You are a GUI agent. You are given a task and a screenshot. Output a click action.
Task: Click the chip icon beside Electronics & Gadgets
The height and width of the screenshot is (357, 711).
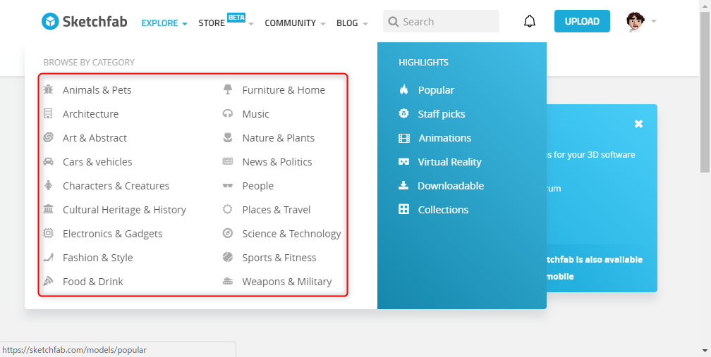[48, 234]
